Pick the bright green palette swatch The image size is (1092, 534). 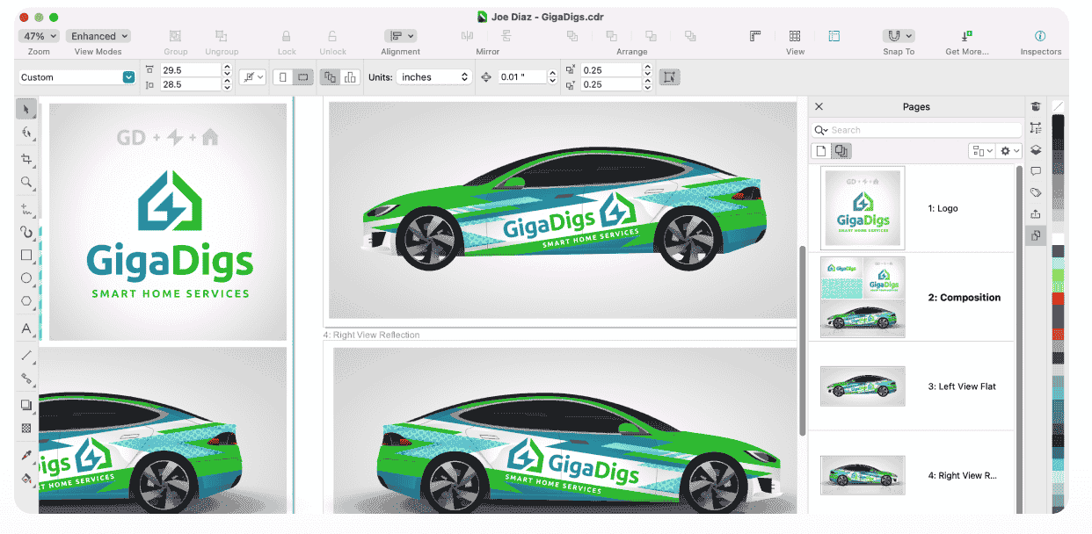(x=1058, y=275)
